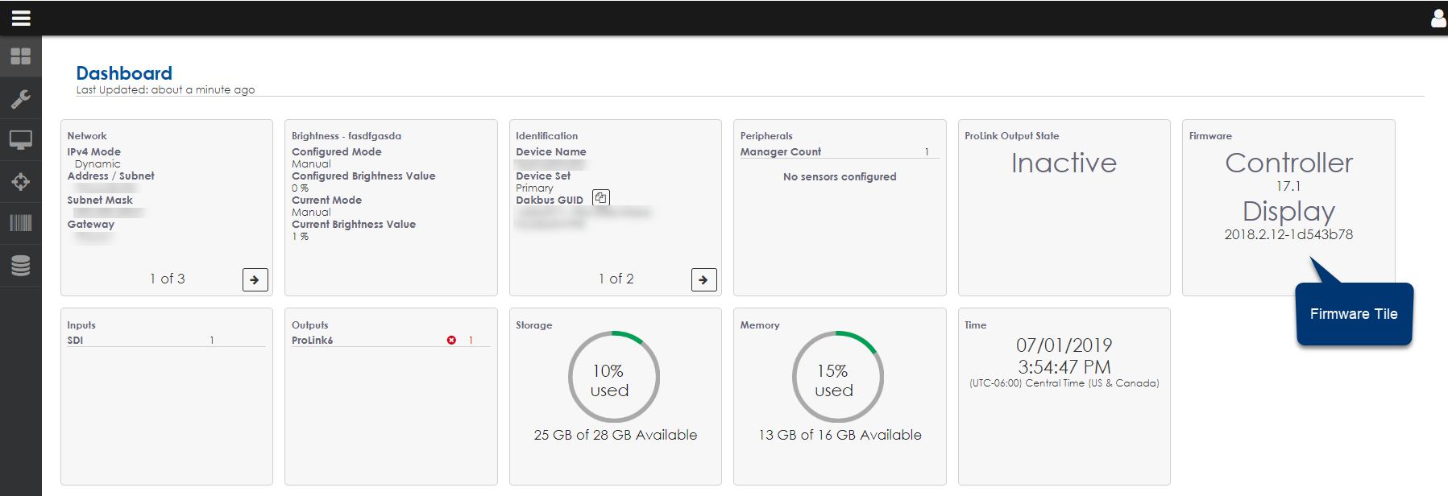Screen dimensions: 1448x496
Task: Click 'Subnet Mask' label
Action: 100,200
